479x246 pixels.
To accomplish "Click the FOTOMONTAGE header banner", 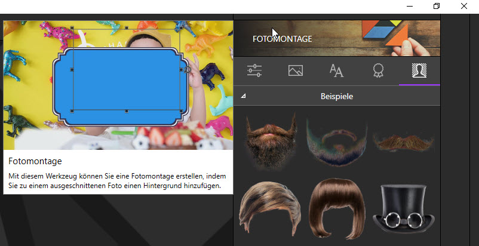I will click(x=337, y=38).
